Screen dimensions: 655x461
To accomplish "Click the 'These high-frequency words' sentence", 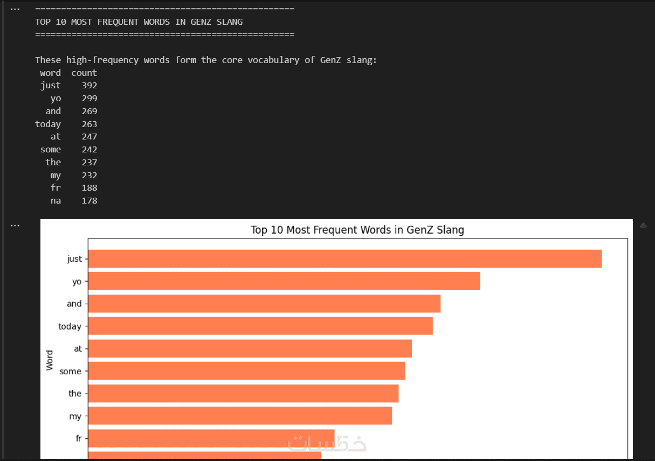I will 206,60.
